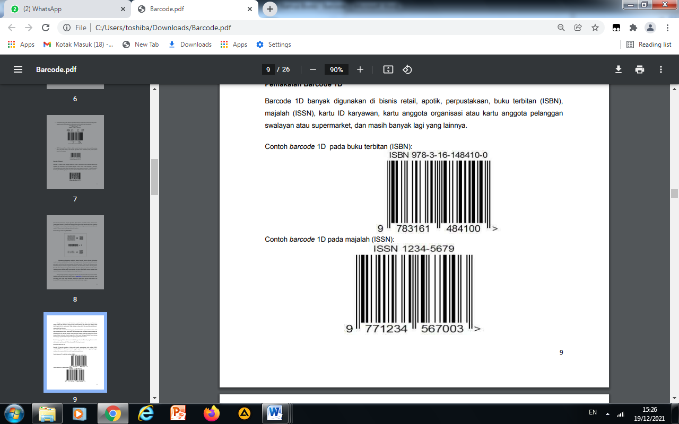Screen dimensions: 679x424
Task: Toggle the PDF sidebar menu icon
Action: point(18,69)
